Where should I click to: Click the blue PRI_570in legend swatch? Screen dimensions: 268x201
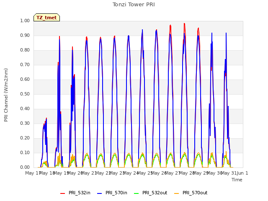(100, 193)
